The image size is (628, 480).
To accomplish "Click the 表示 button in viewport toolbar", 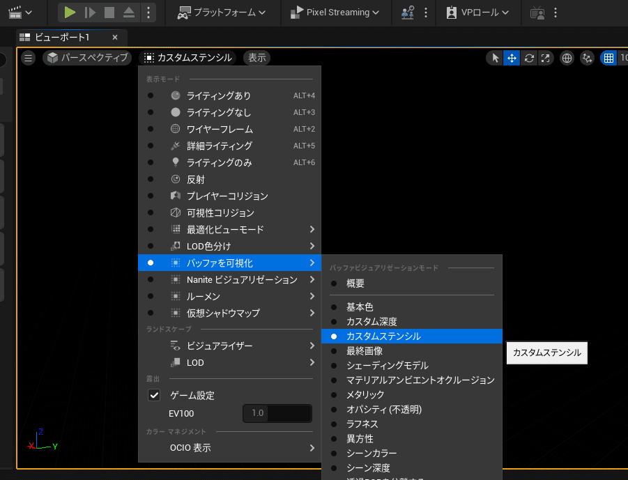I will (256, 58).
